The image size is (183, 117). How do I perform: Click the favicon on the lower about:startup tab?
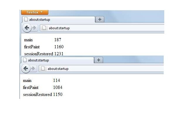click(25, 60)
